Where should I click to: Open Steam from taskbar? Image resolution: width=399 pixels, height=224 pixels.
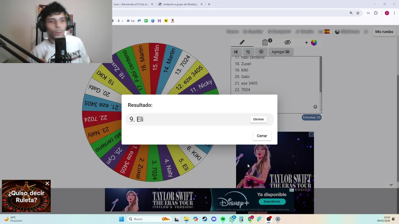click(204, 219)
